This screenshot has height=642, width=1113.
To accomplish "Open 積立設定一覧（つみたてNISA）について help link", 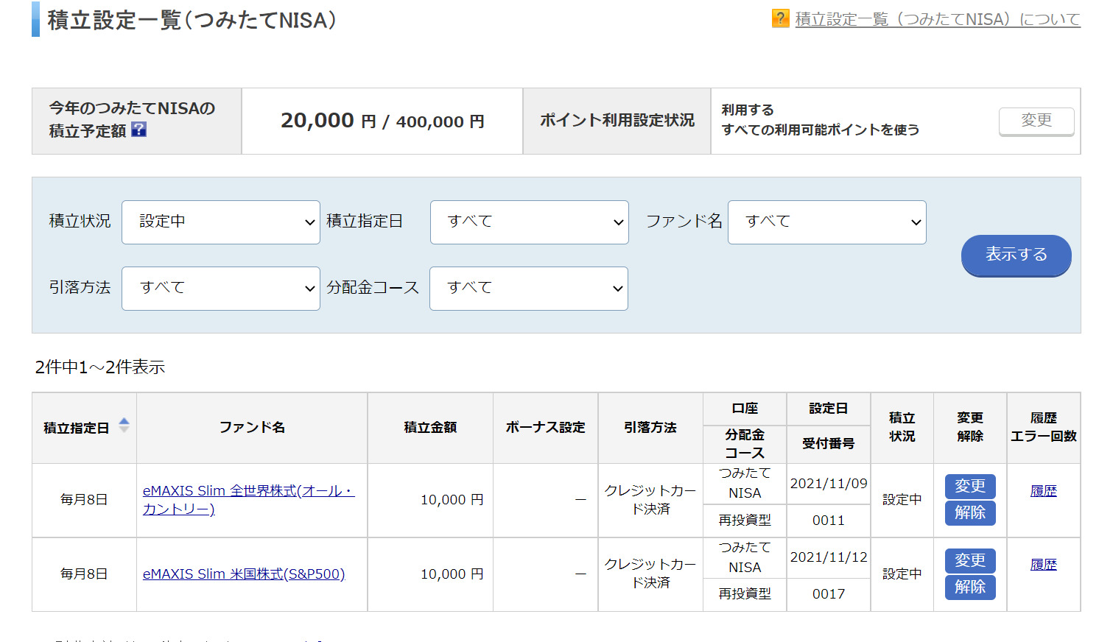I will coord(937,19).
